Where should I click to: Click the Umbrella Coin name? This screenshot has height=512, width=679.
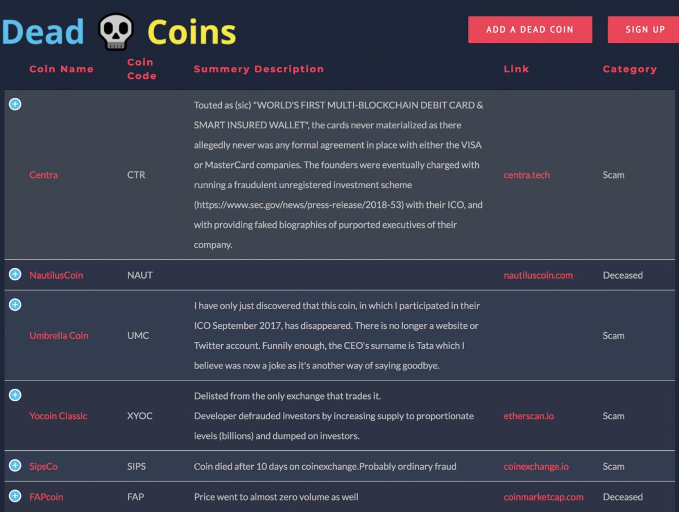tap(59, 335)
